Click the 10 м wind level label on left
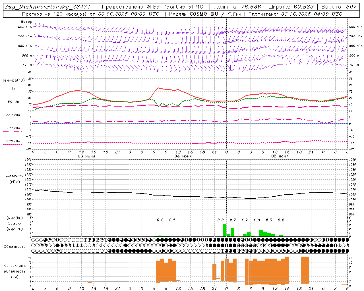The image size is (364, 291). point(27,65)
